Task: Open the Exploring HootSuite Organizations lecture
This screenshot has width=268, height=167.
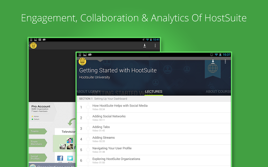Action: 154,160
